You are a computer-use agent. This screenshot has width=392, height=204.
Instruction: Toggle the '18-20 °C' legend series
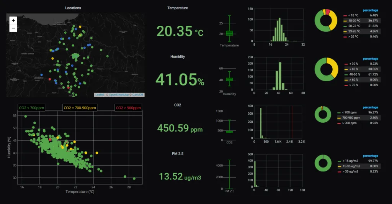click(x=354, y=21)
